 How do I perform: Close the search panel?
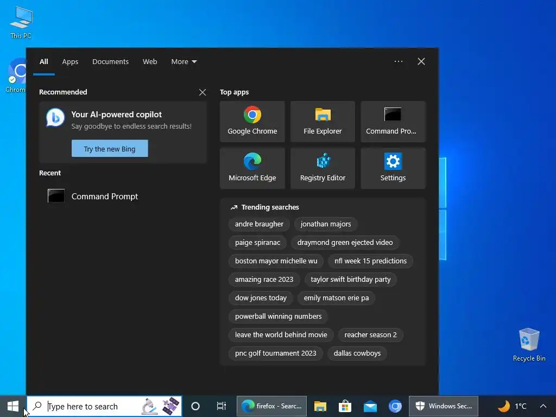pos(421,61)
